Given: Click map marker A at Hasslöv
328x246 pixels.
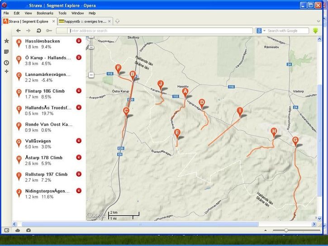Looking at the screenshot, I should 185,93.
